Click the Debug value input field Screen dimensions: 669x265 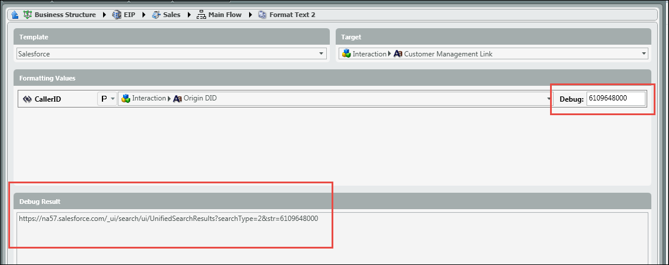615,99
